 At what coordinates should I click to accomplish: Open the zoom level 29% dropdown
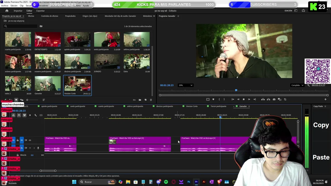(185, 85)
